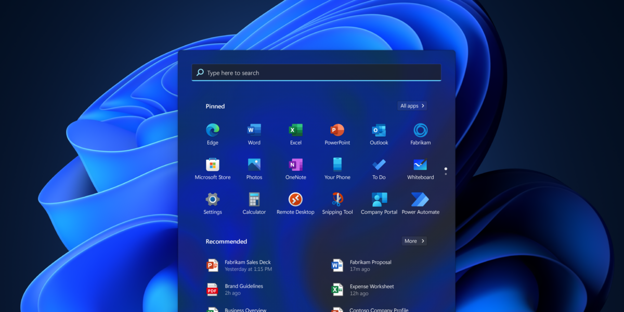
Task: Launch Microsoft Edge from pinned apps
Action: [212, 131]
